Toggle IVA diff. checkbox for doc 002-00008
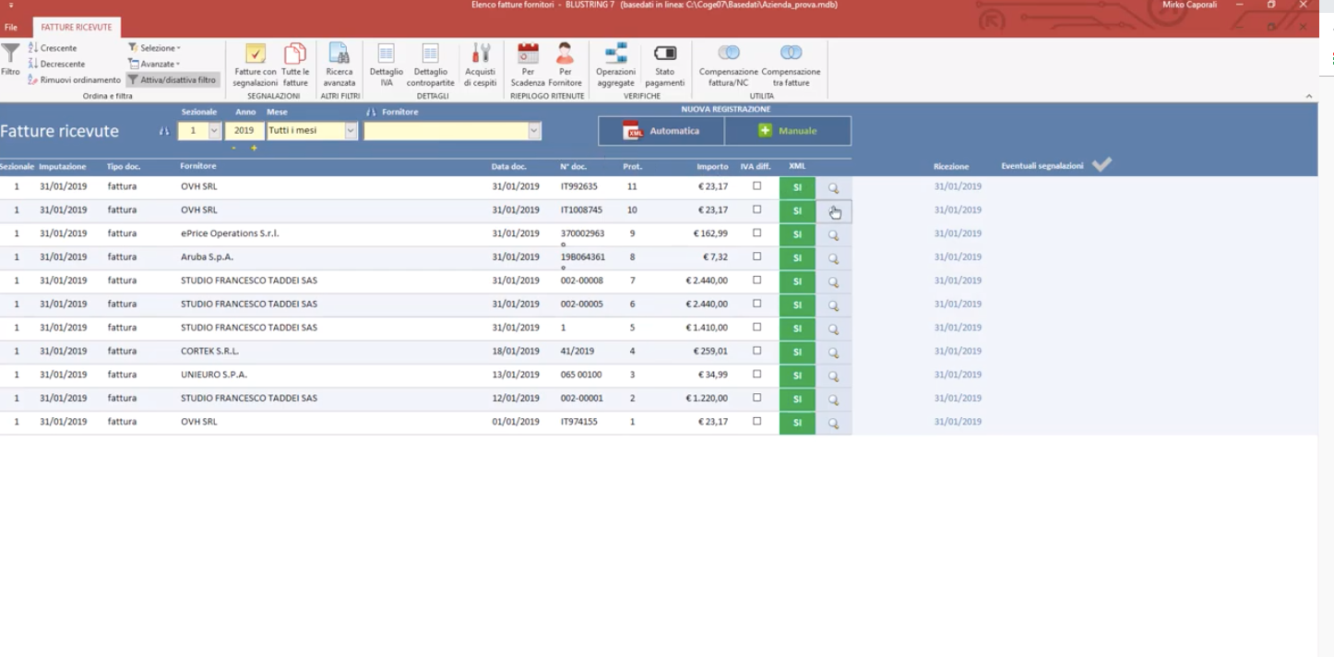 tap(757, 280)
